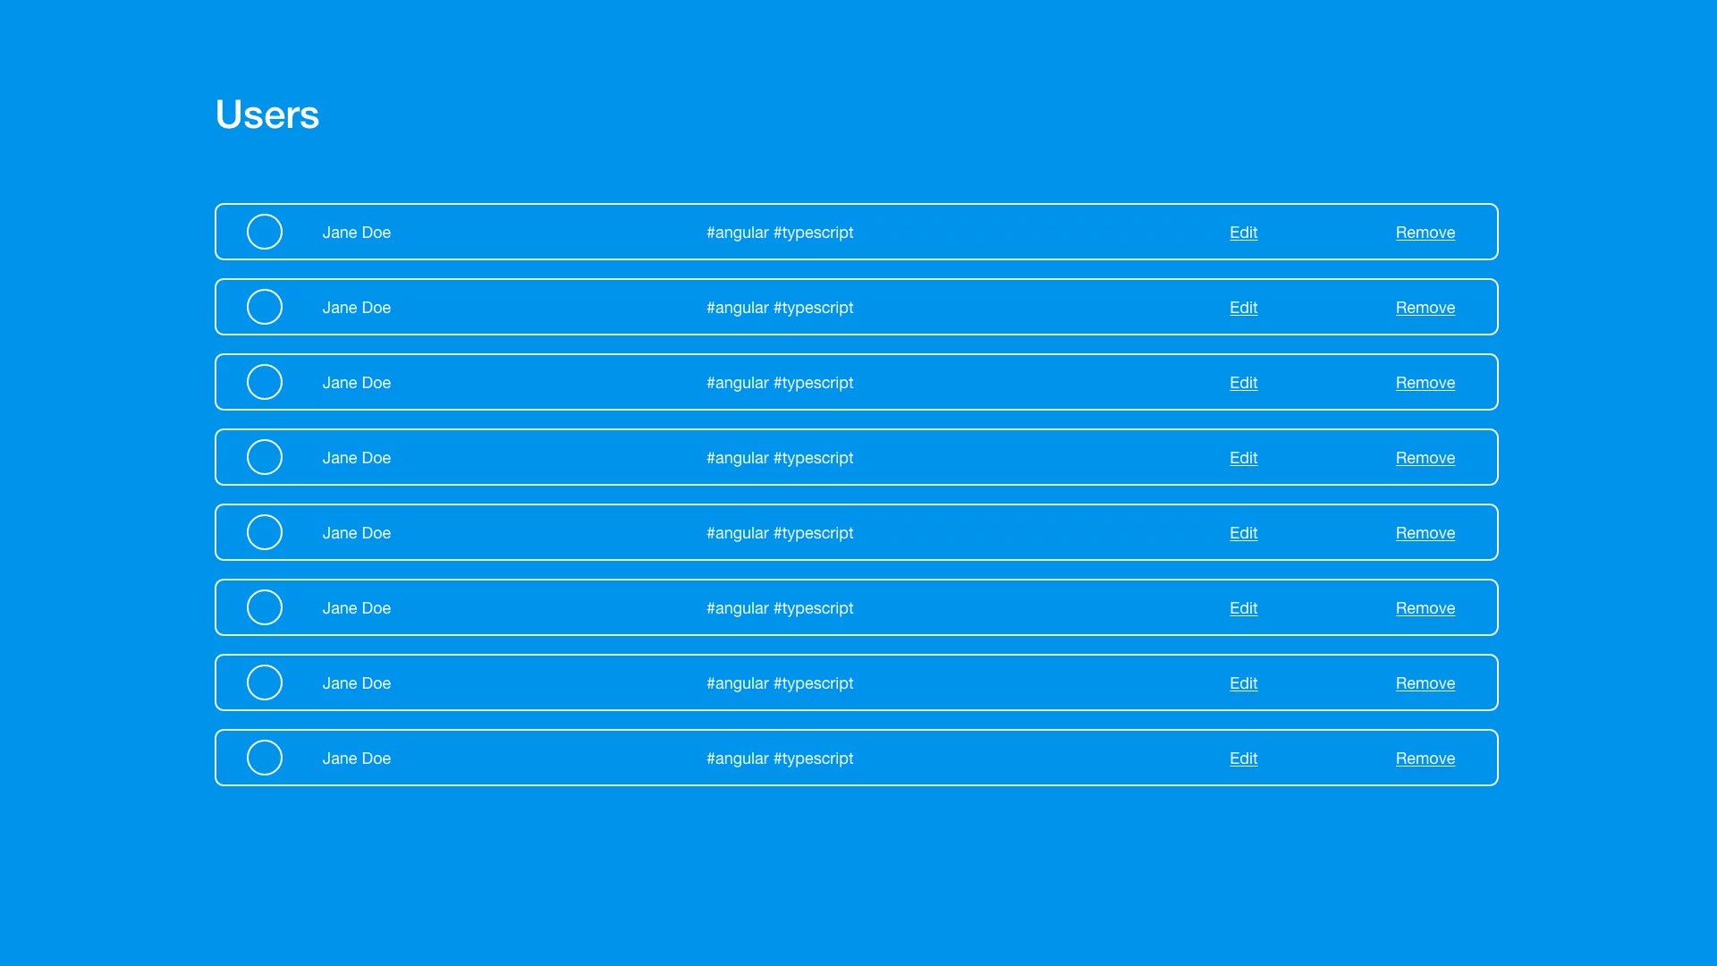1717x966 pixels.
Task: Open Edit for the first Jane Doe entry
Action: point(1242,232)
